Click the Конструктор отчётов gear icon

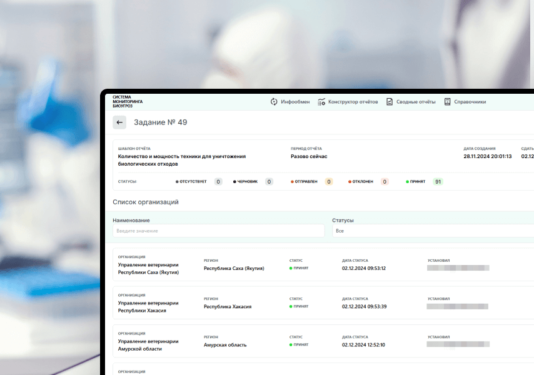(x=321, y=102)
